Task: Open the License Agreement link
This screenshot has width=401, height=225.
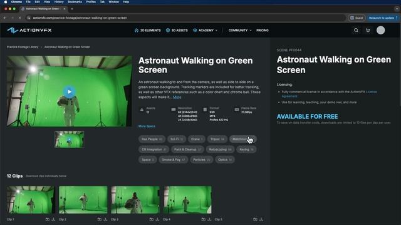Action: (329, 94)
